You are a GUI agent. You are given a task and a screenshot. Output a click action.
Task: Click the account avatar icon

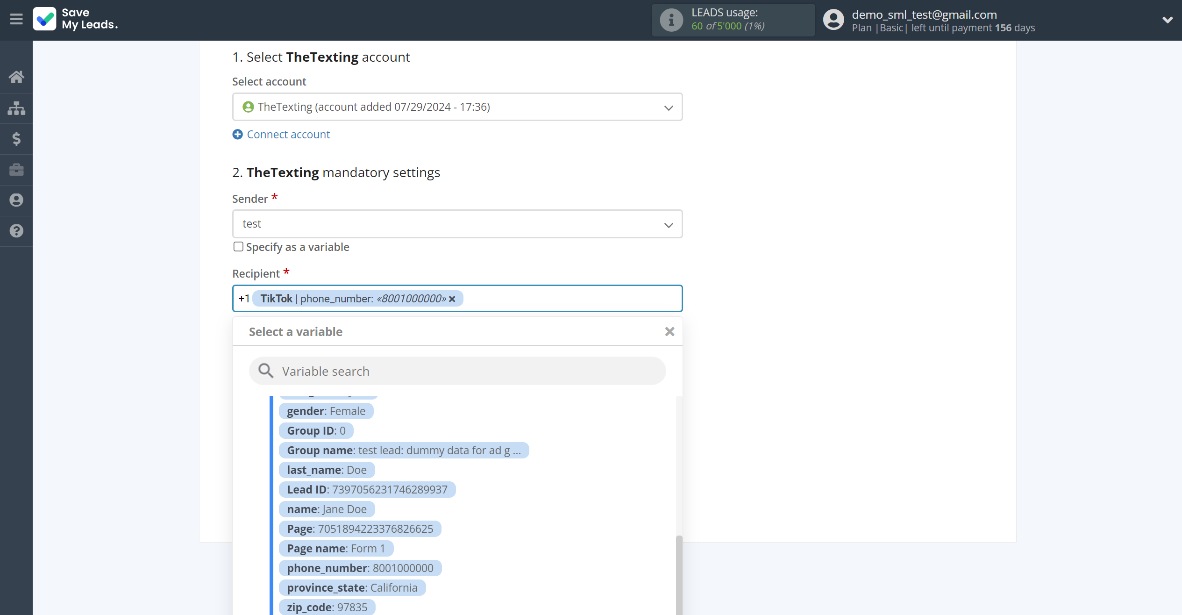(x=833, y=20)
